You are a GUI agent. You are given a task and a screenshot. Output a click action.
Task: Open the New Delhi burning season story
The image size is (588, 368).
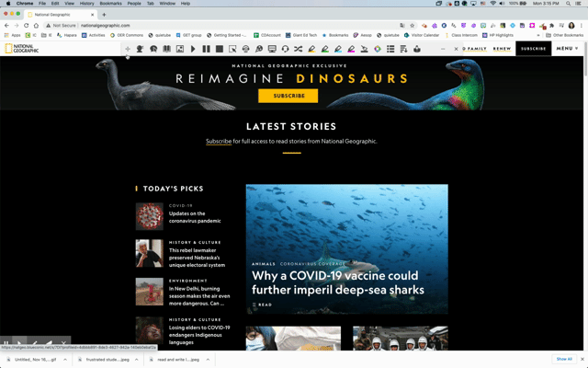[x=199, y=296]
